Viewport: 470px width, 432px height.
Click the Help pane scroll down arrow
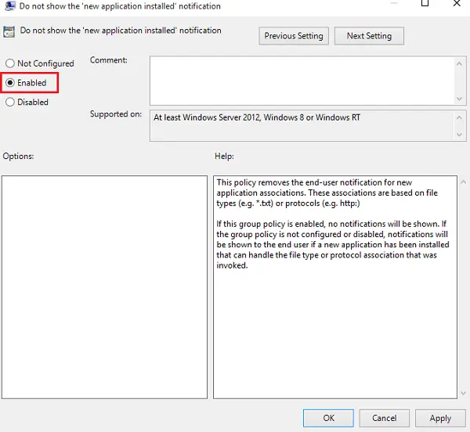point(464,393)
